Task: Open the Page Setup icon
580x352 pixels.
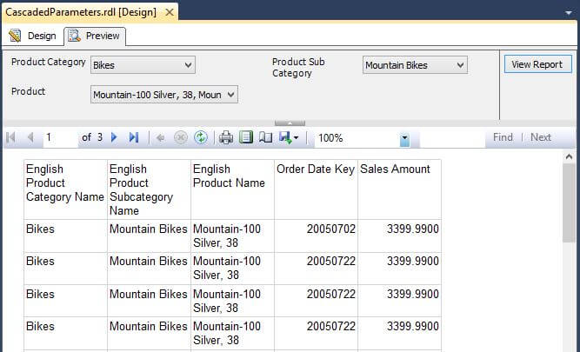Action: click(x=265, y=137)
